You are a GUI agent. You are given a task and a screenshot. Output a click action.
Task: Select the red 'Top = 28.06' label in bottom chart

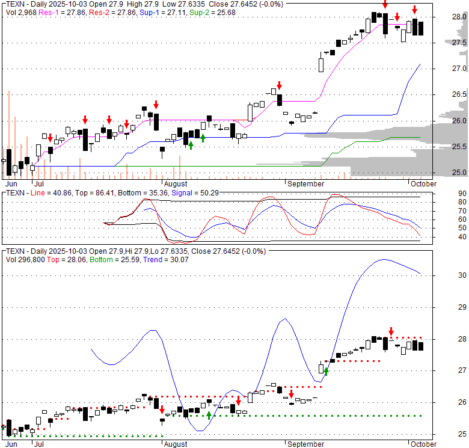[x=66, y=260]
